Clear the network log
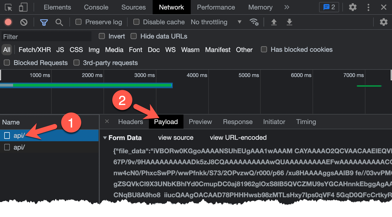The image size is (392, 217). [24, 22]
